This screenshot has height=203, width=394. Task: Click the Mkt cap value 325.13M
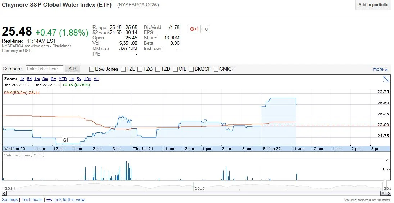[128, 49]
